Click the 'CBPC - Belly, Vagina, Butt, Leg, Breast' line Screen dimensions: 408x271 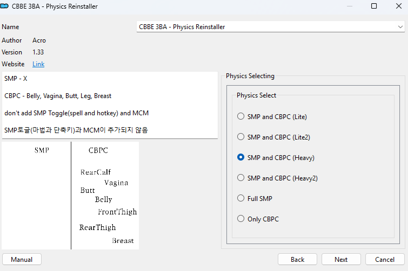click(x=58, y=96)
